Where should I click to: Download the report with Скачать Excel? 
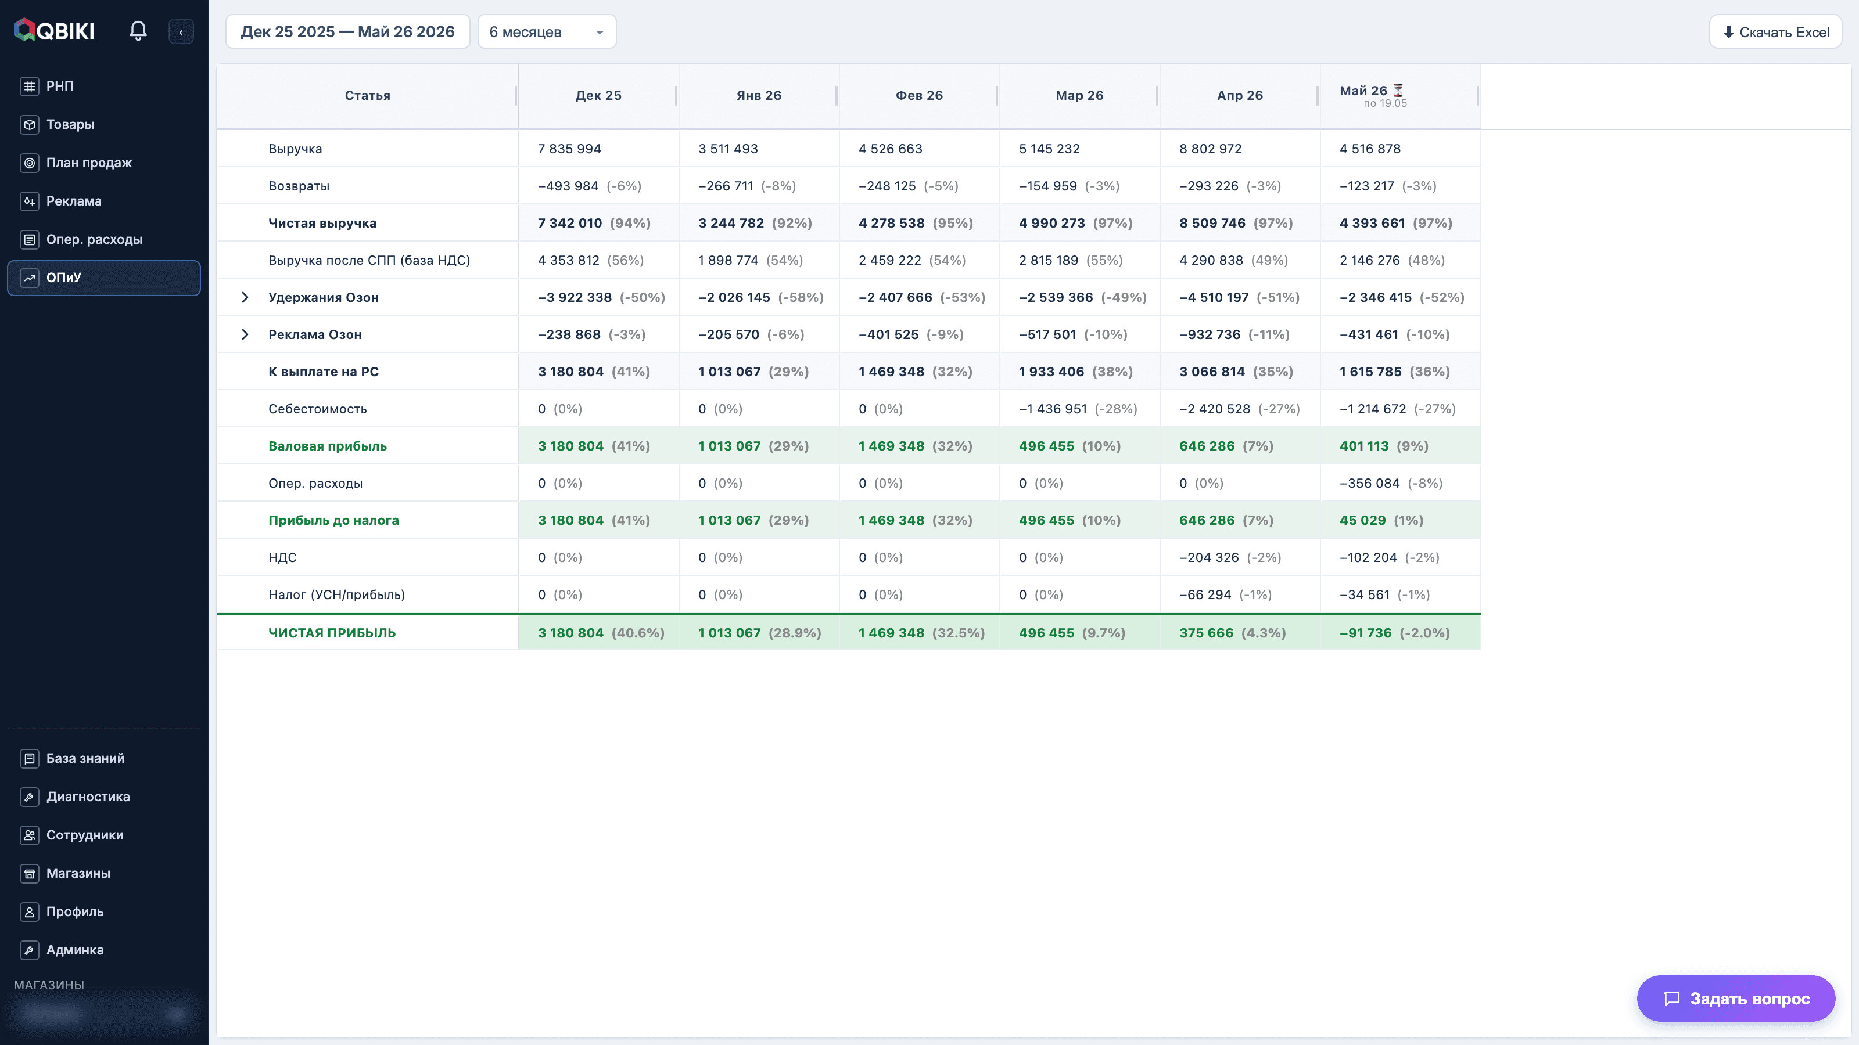(x=1775, y=32)
